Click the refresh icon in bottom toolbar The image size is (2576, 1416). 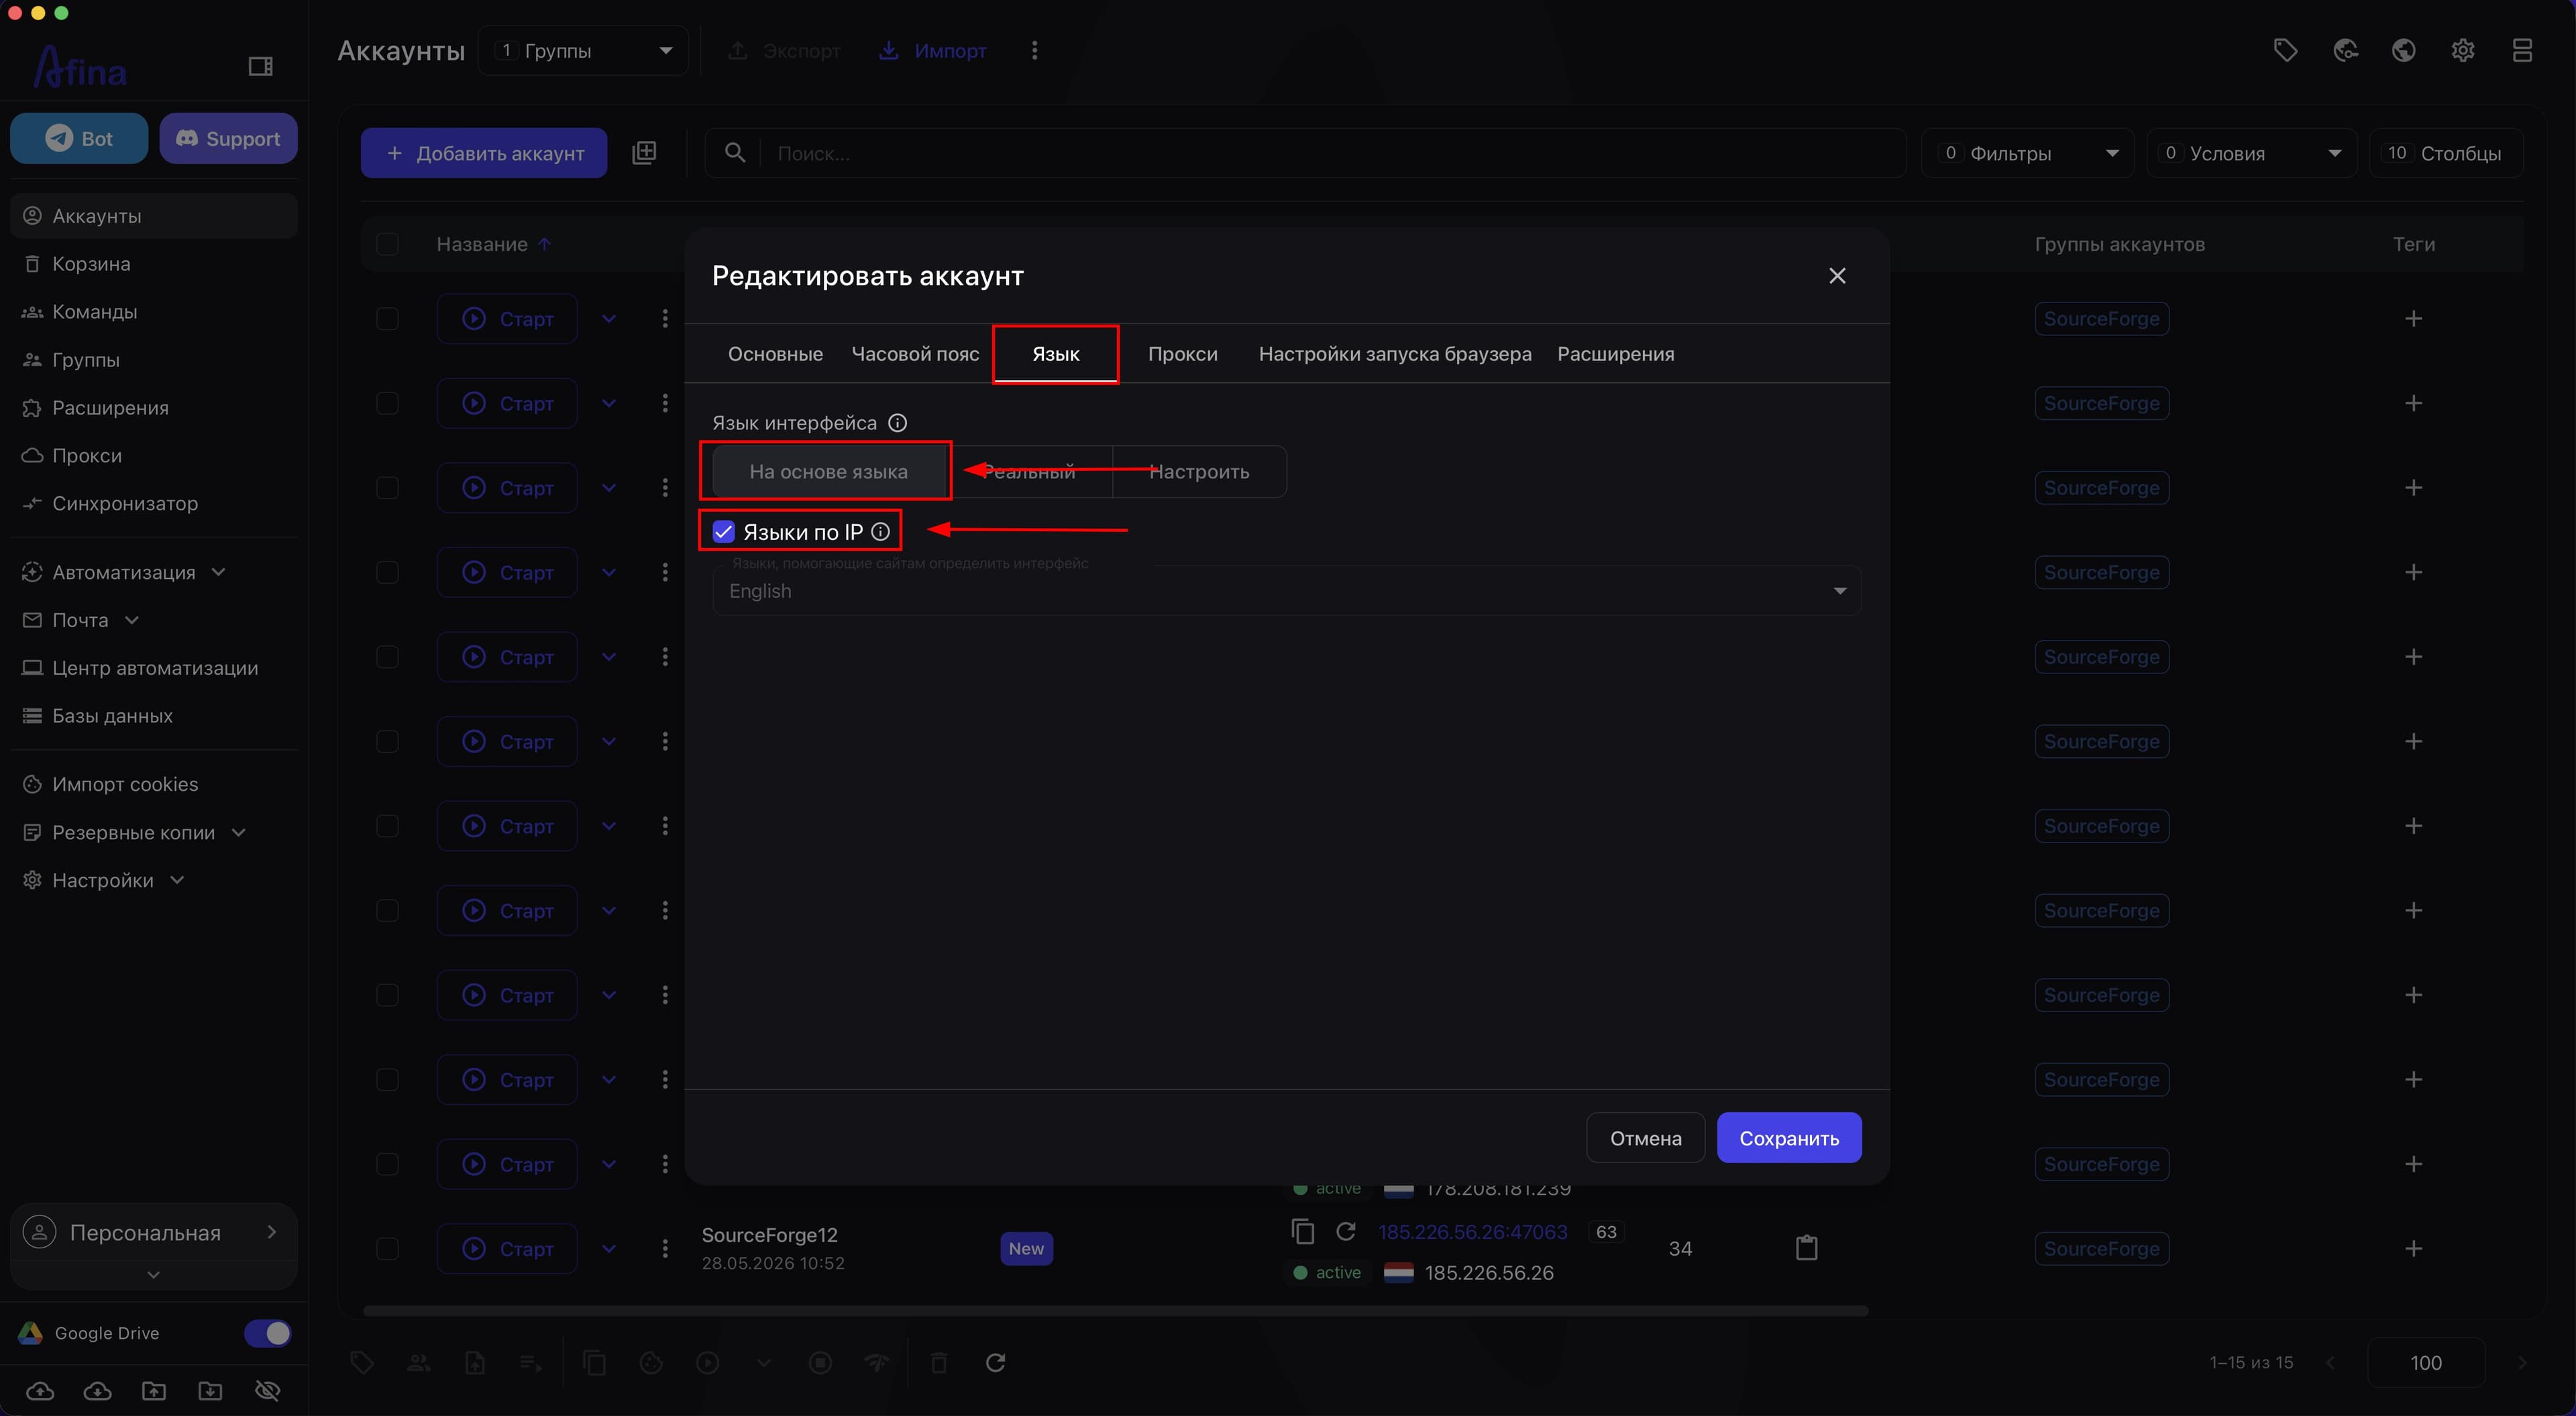pyautogui.click(x=995, y=1362)
